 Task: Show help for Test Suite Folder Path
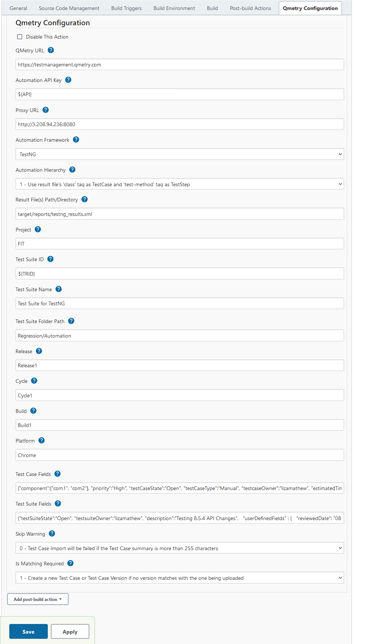(71, 321)
